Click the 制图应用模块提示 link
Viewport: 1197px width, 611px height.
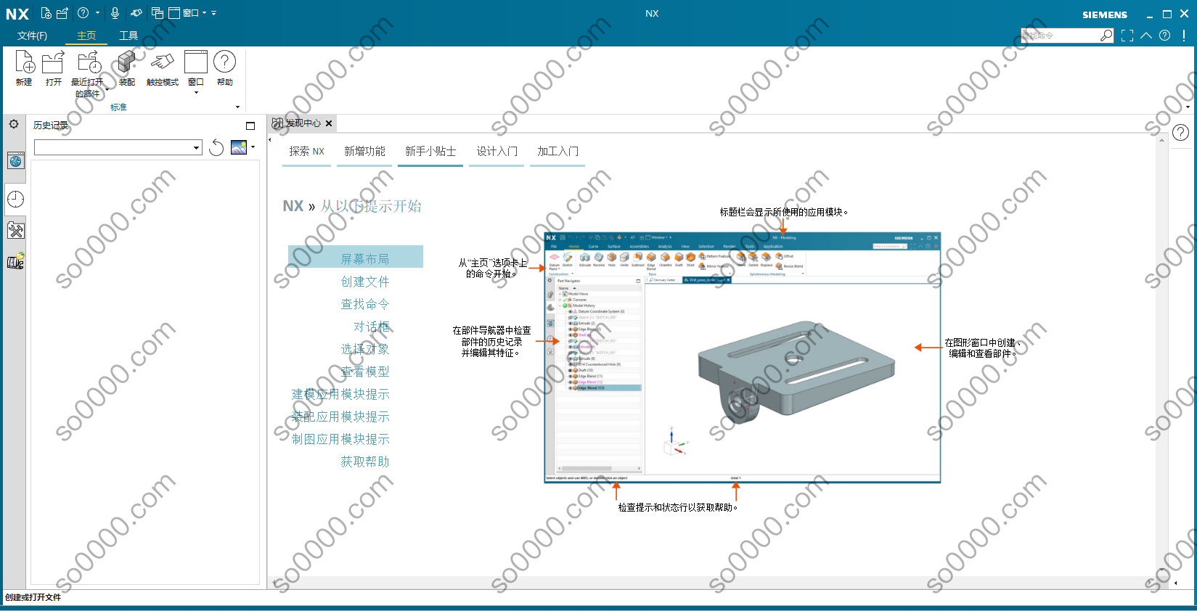[x=340, y=439]
